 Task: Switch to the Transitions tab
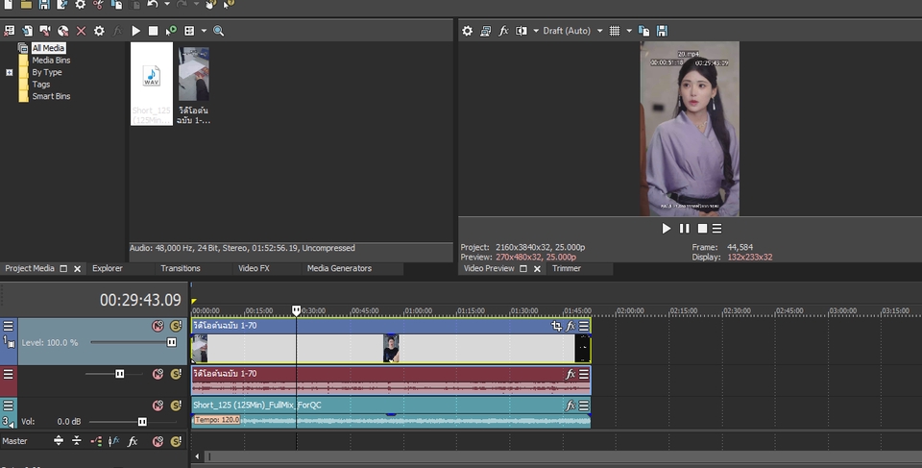point(181,269)
